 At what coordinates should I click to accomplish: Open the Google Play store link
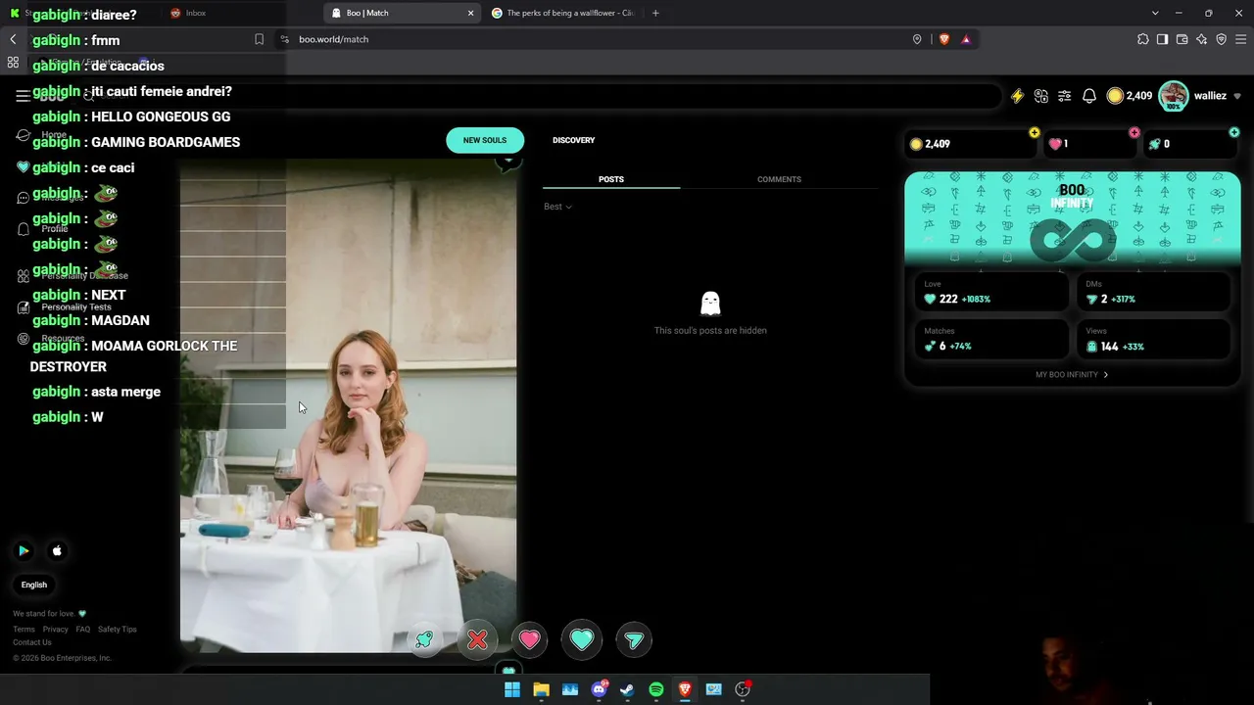[x=24, y=551]
